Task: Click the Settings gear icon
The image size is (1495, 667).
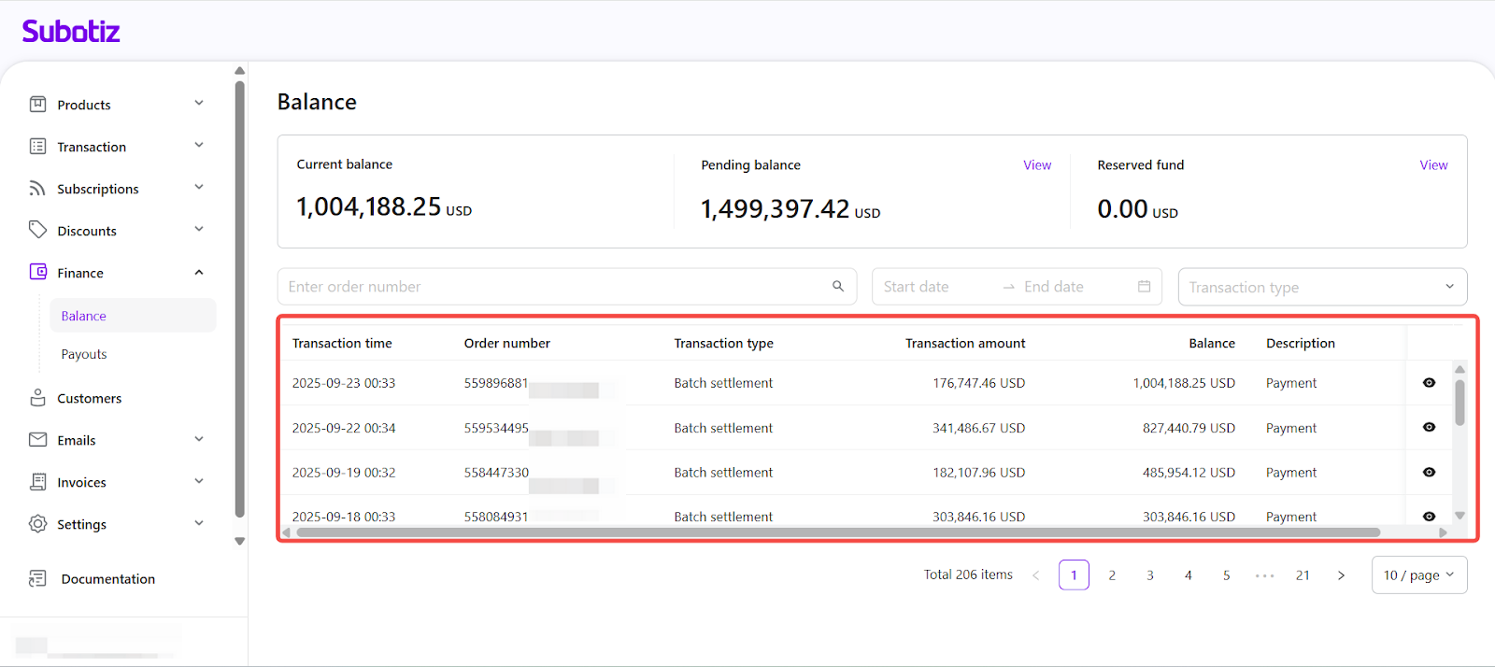Action: tap(37, 524)
